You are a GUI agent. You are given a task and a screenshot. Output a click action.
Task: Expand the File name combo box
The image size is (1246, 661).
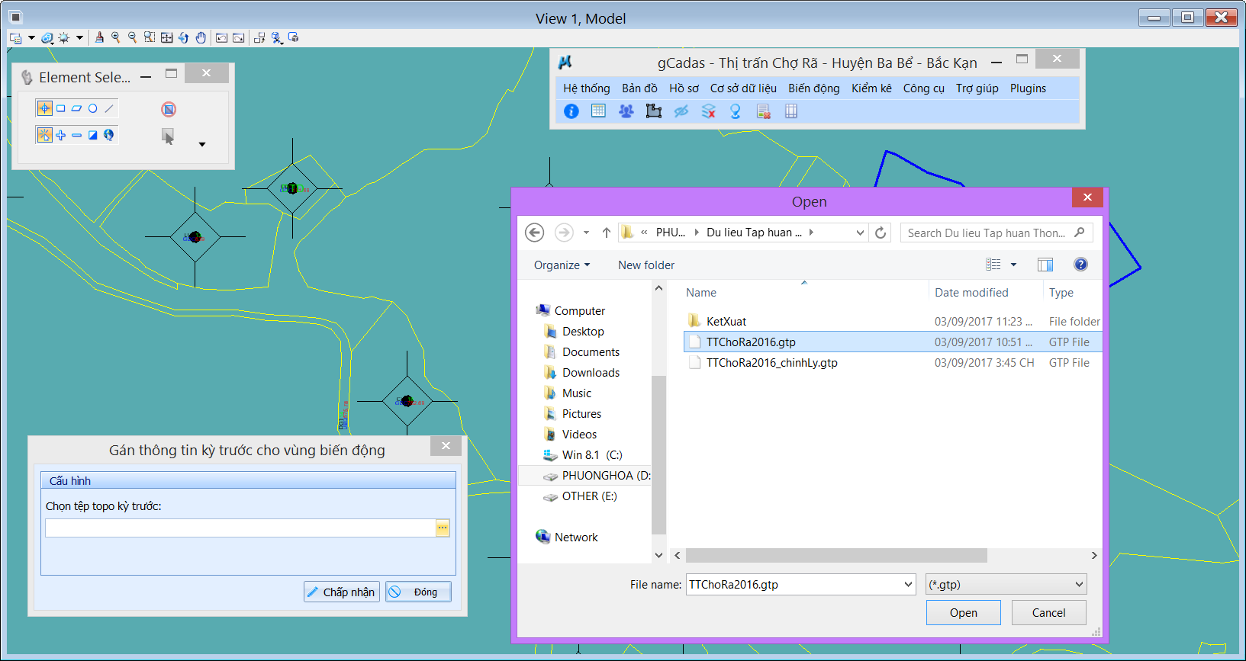(908, 585)
